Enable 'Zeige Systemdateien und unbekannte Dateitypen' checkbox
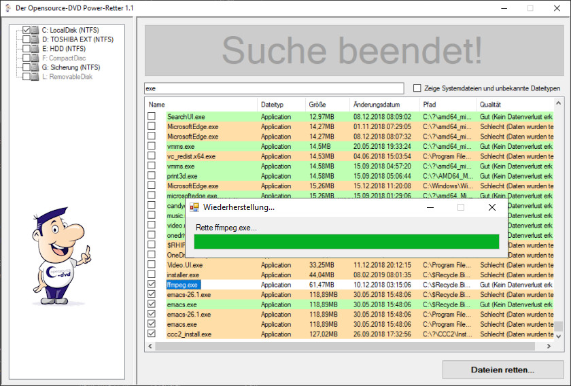The image size is (571, 386). 417,88
